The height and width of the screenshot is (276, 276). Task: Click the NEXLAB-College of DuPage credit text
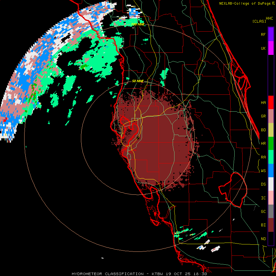[x=245, y=3]
